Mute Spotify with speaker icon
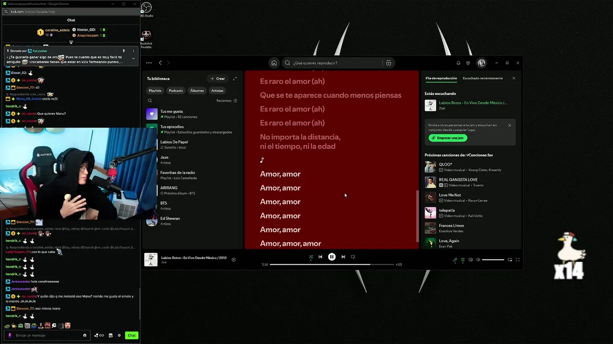This screenshot has height=344, width=613. coord(478,260)
